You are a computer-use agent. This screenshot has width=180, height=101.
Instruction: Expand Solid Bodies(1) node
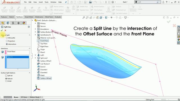tap(35, 35)
